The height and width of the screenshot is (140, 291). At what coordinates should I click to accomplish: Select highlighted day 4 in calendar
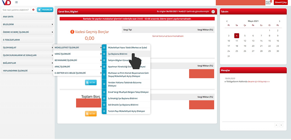(237, 36)
